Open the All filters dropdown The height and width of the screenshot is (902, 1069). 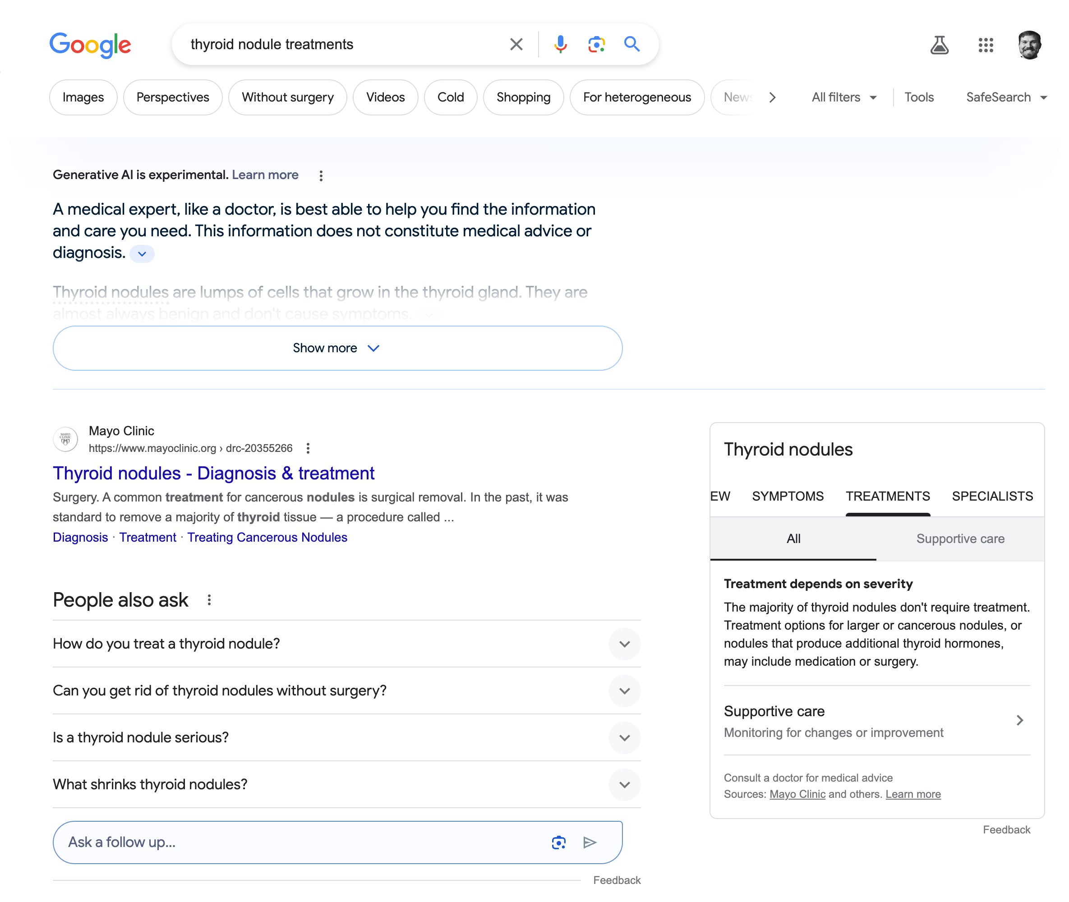point(843,97)
